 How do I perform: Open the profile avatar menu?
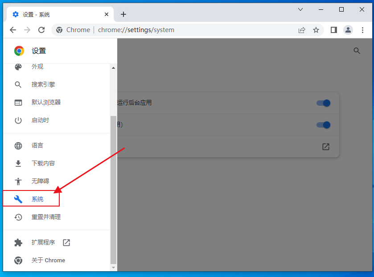click(x=348, y=30)
